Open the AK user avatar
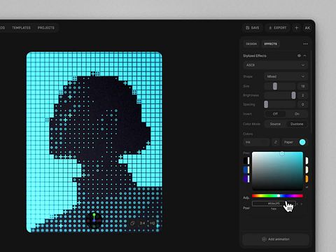The image size is (336, 252). point(307,28)
